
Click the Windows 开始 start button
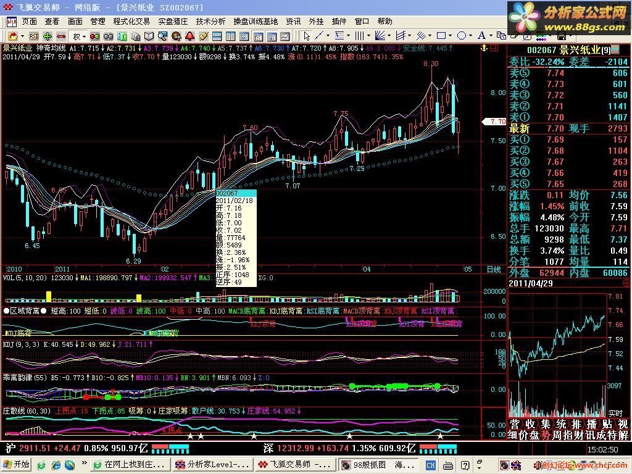(17, 465)
